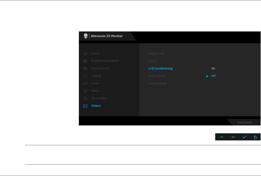261x176 pixels.
Task: Click the Display monitor icon
Action: pyautogui.click(x=85, y=76)
